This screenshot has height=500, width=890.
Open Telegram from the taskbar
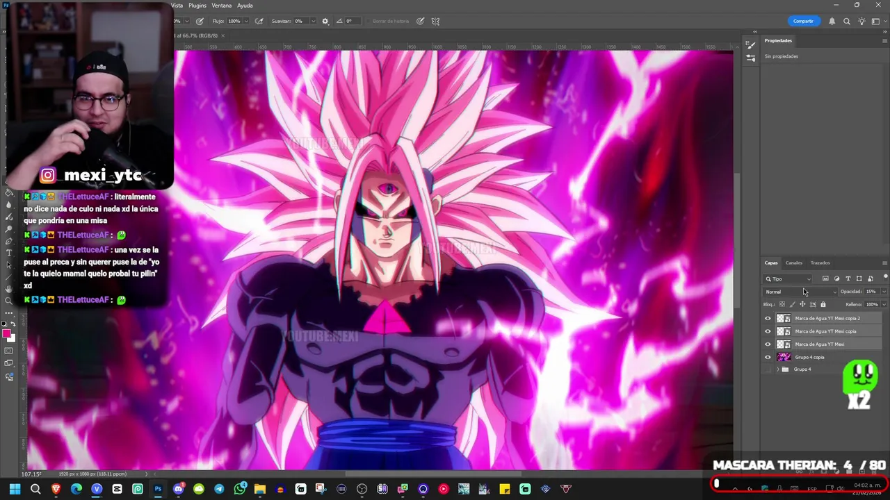tap(219, 489)
